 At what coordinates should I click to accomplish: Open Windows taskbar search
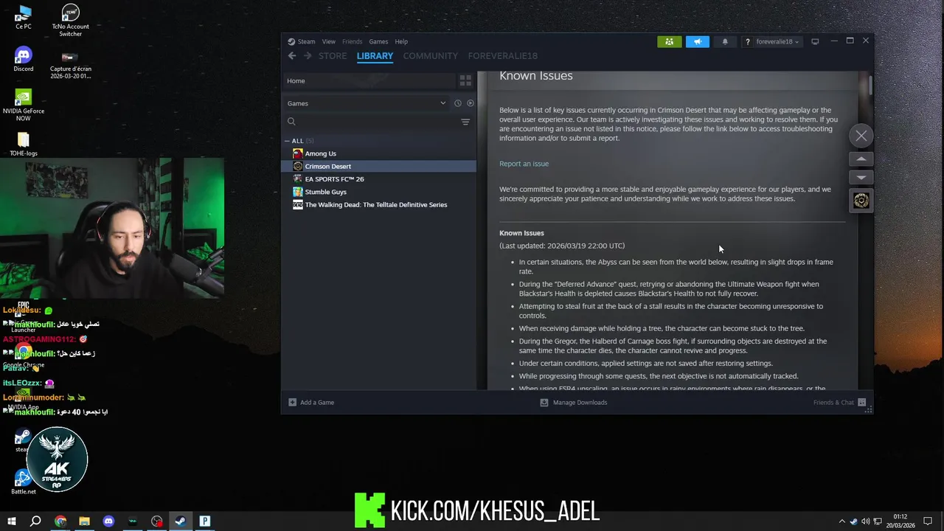[x=35, y=521]
